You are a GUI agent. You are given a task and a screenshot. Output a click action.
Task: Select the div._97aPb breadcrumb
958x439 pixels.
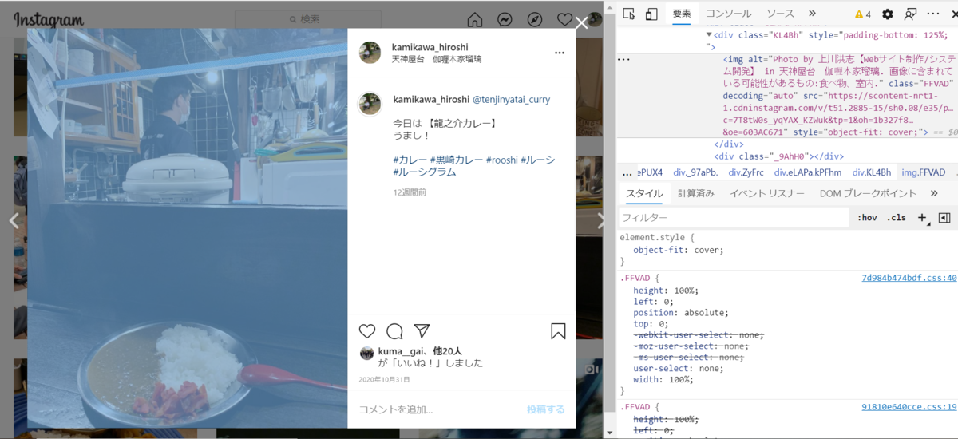696,172
